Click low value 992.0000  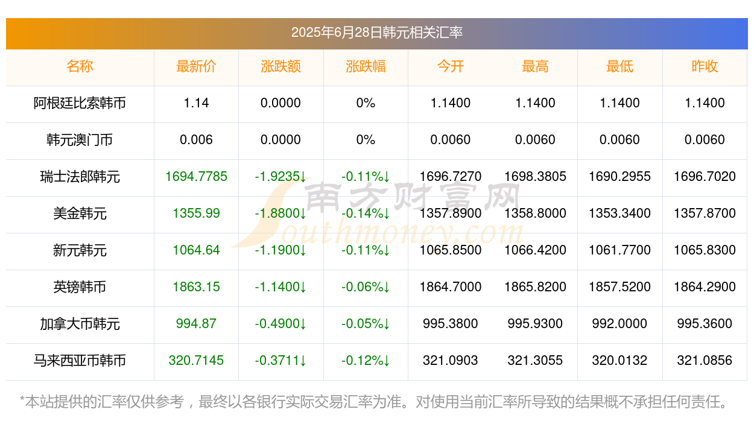619,324
